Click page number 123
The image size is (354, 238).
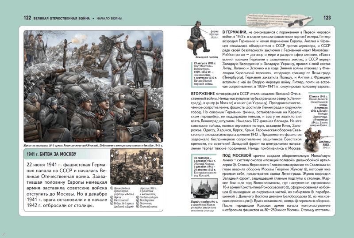tap(327, 18)
